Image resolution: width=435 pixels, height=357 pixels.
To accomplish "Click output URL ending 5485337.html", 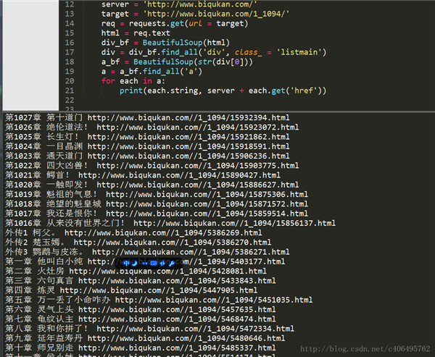I will (x=177, y=348).
